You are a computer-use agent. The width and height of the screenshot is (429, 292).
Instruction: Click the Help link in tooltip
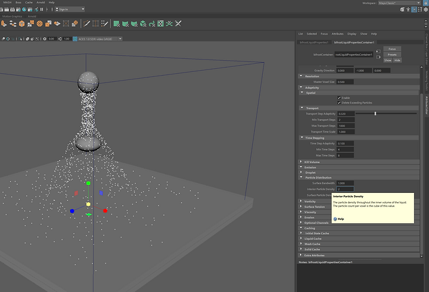pos(340,219)
